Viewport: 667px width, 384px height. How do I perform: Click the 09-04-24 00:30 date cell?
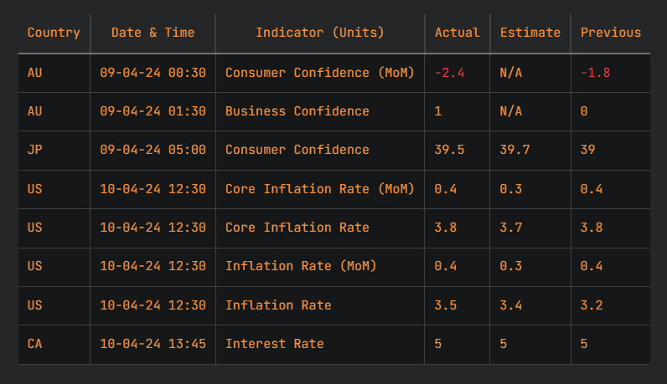(153, 73)
